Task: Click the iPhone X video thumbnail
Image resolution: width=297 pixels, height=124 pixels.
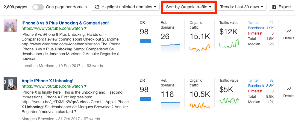Action: click(10, 83)
